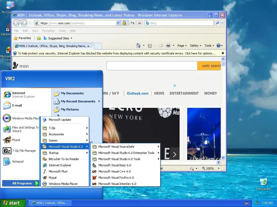
Task: Open the Tools dropdown in command bar
Action: coord(209,46)
